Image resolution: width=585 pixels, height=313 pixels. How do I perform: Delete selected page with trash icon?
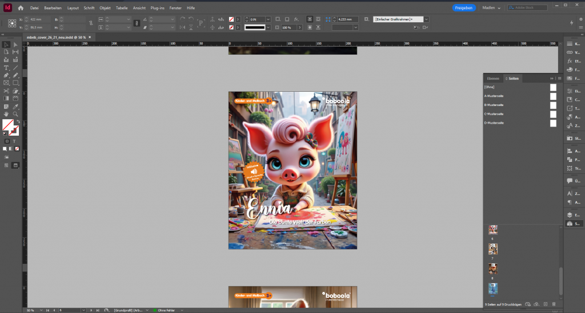[554, 304]
